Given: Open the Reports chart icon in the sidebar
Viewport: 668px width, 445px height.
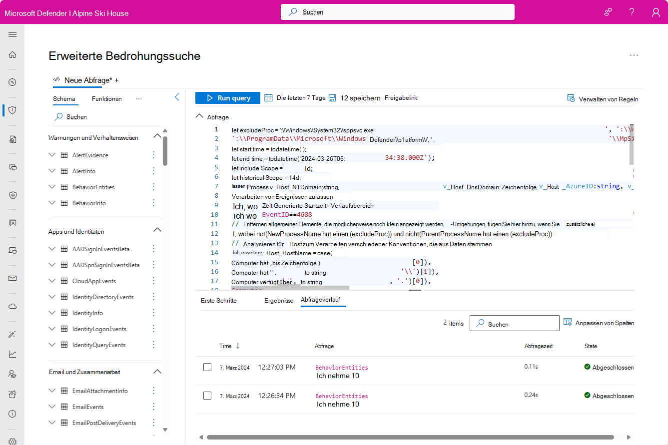Looking at the screenshot, I should pos(12,354).
